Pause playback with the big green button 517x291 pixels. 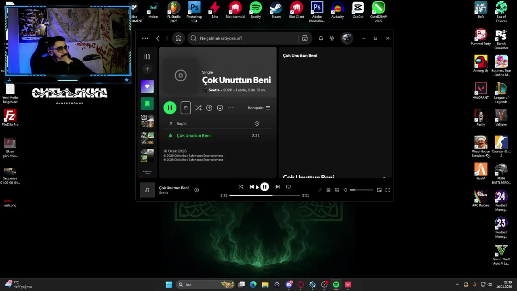tap(170, 108)
